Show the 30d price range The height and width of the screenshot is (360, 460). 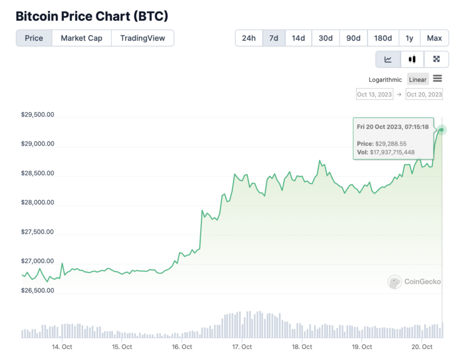pyautogui.click(x=326, y=38)
